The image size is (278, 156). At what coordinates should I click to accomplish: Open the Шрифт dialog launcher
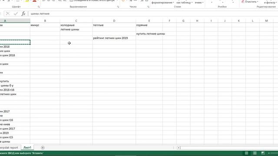click(39, 7)
